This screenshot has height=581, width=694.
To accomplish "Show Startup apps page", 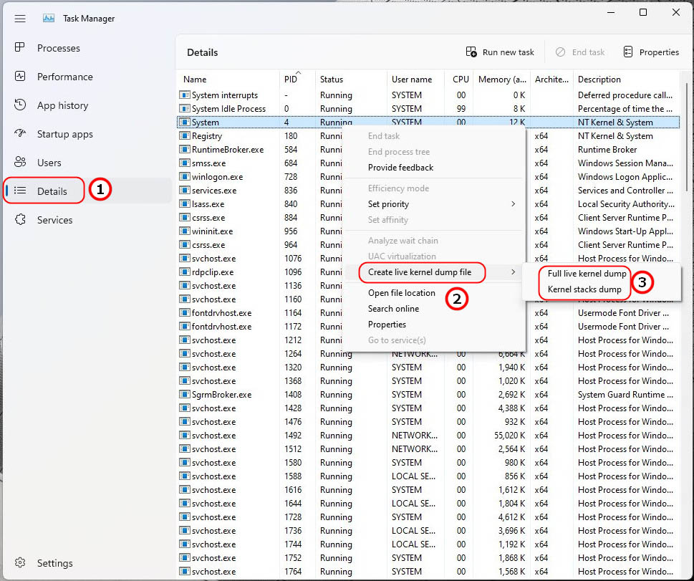I will [64, 134].
